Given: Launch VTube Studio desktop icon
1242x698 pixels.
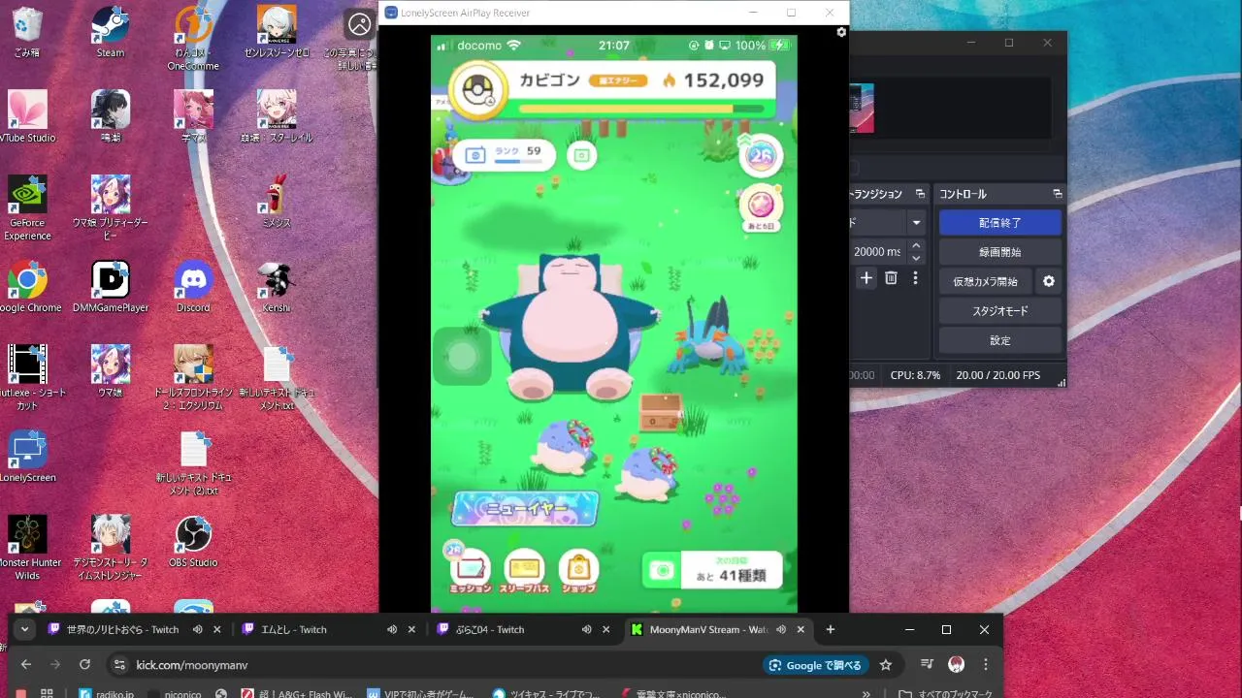Looking at the screenshot, I should 27,116.
